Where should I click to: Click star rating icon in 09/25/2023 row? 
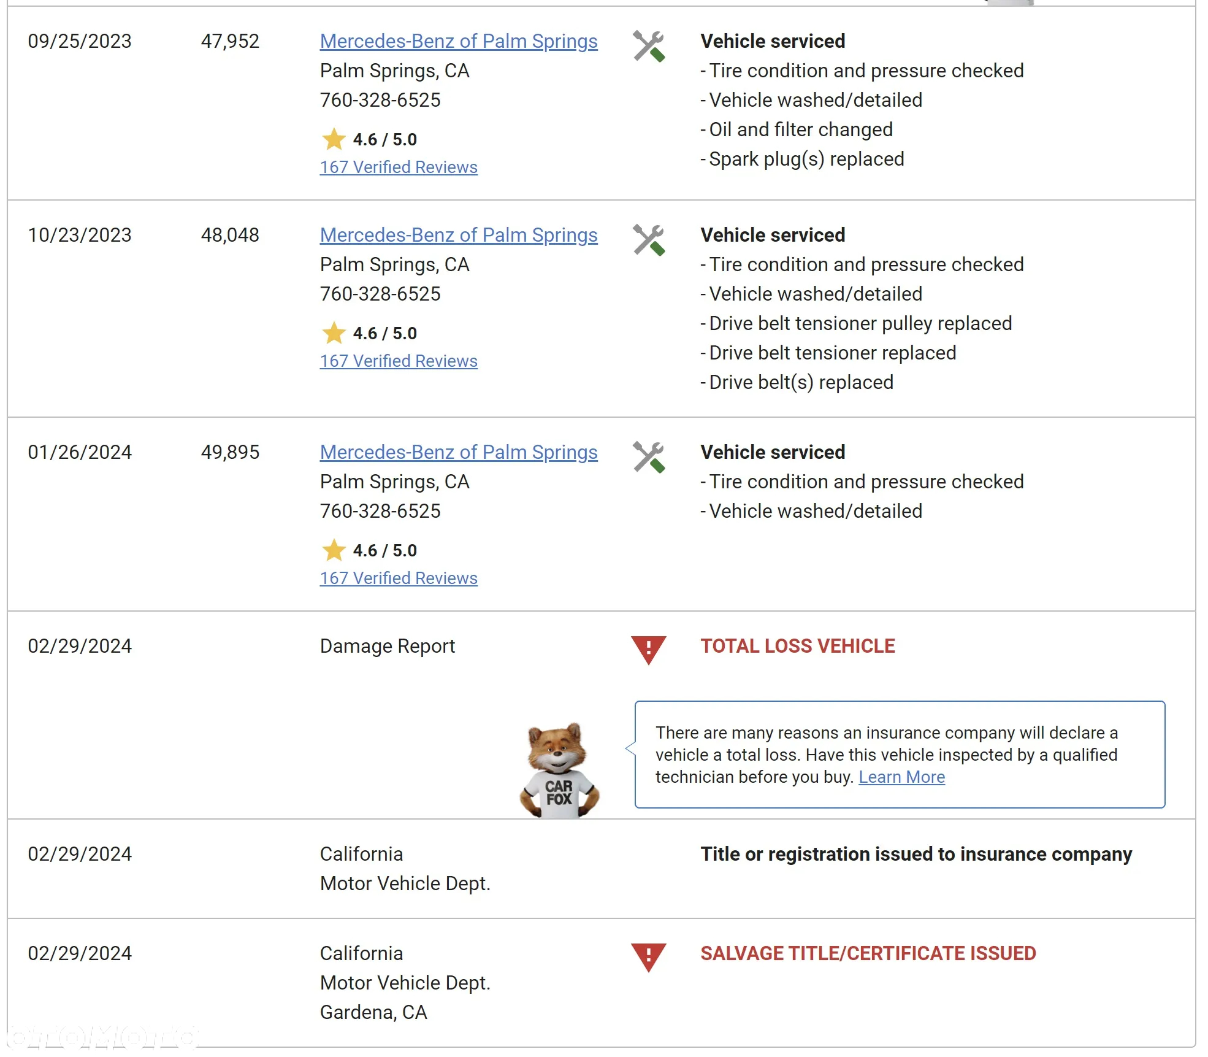pos(334,139)
